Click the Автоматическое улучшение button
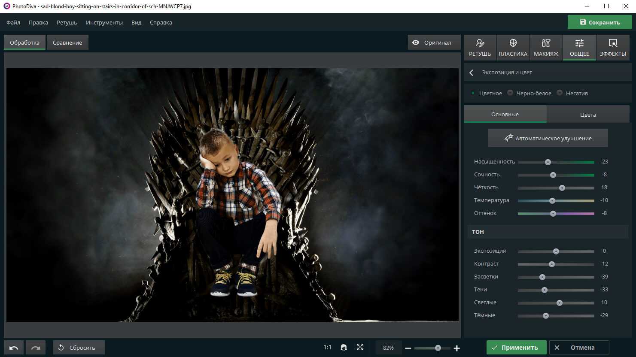The height and width of the screenshot is (357, 636). tap(548, 138)
